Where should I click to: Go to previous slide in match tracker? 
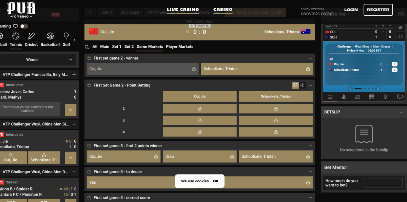(x=351, y=89)
